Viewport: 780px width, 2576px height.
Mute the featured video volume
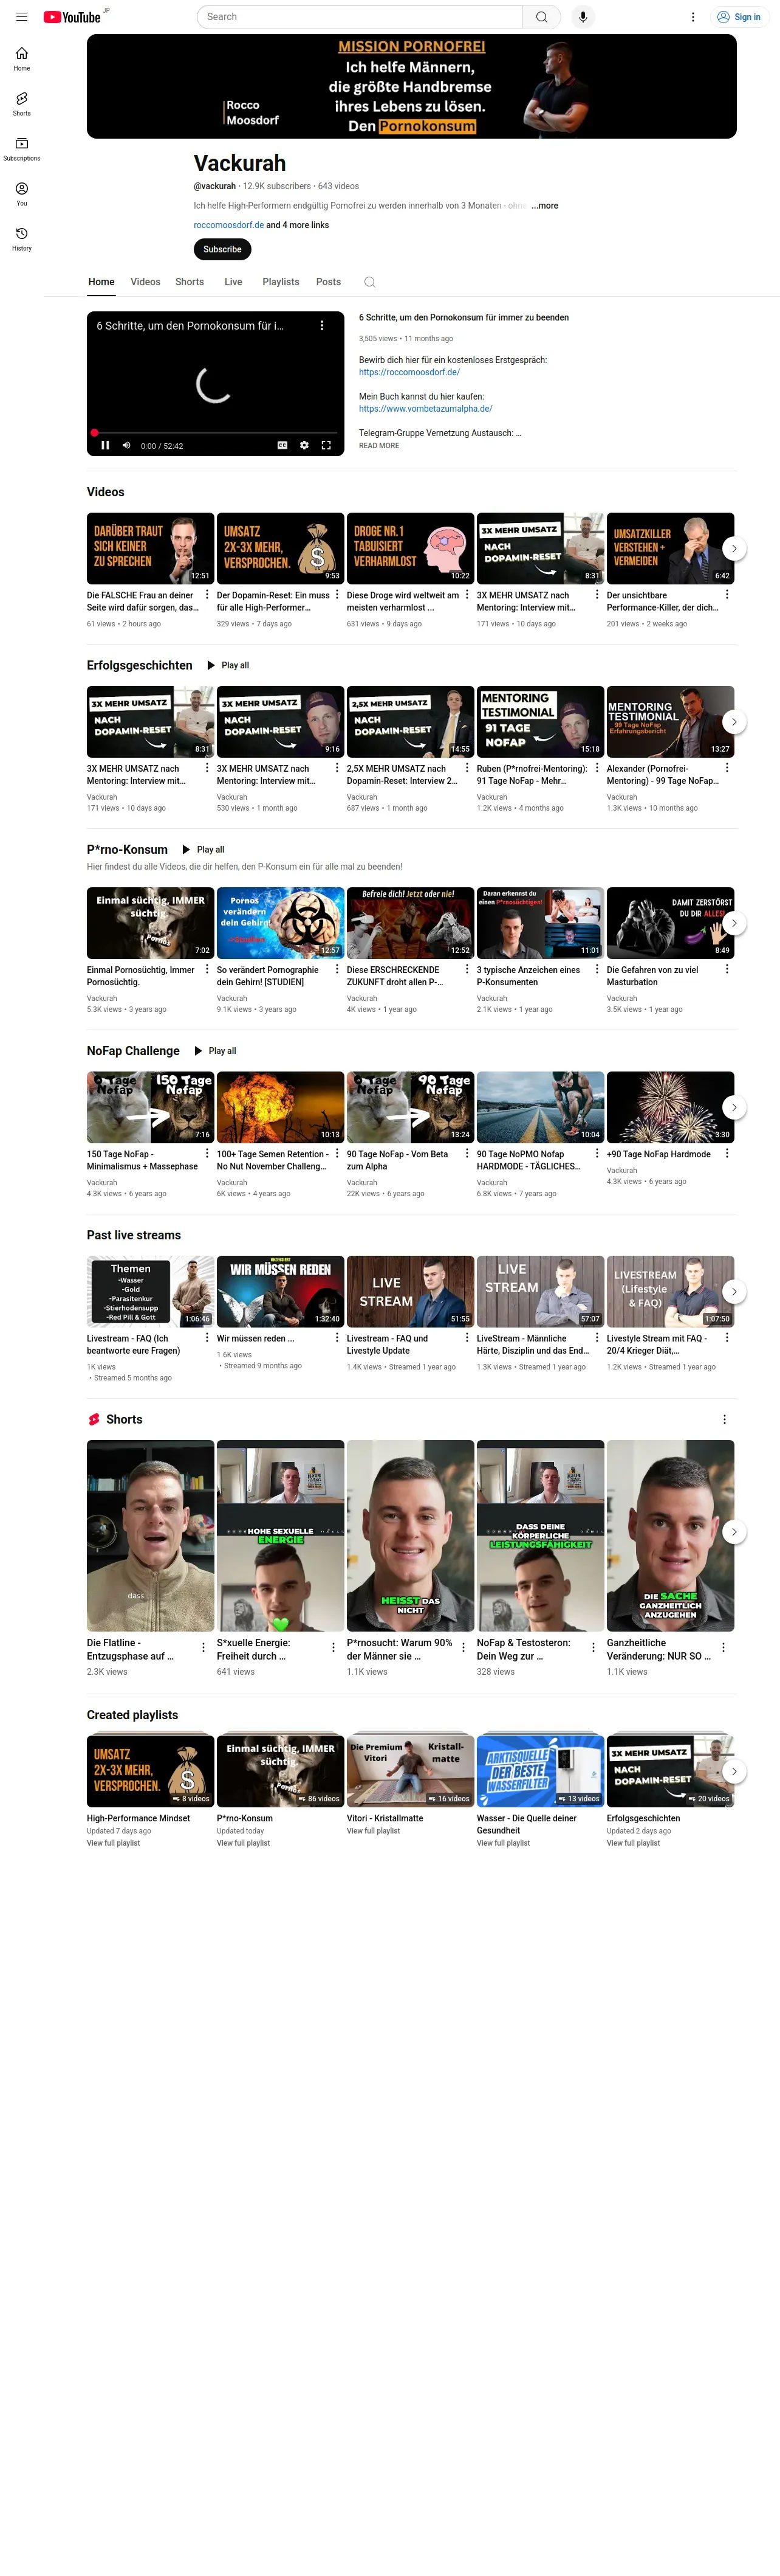pyautogui.click(x=126, y=446)
